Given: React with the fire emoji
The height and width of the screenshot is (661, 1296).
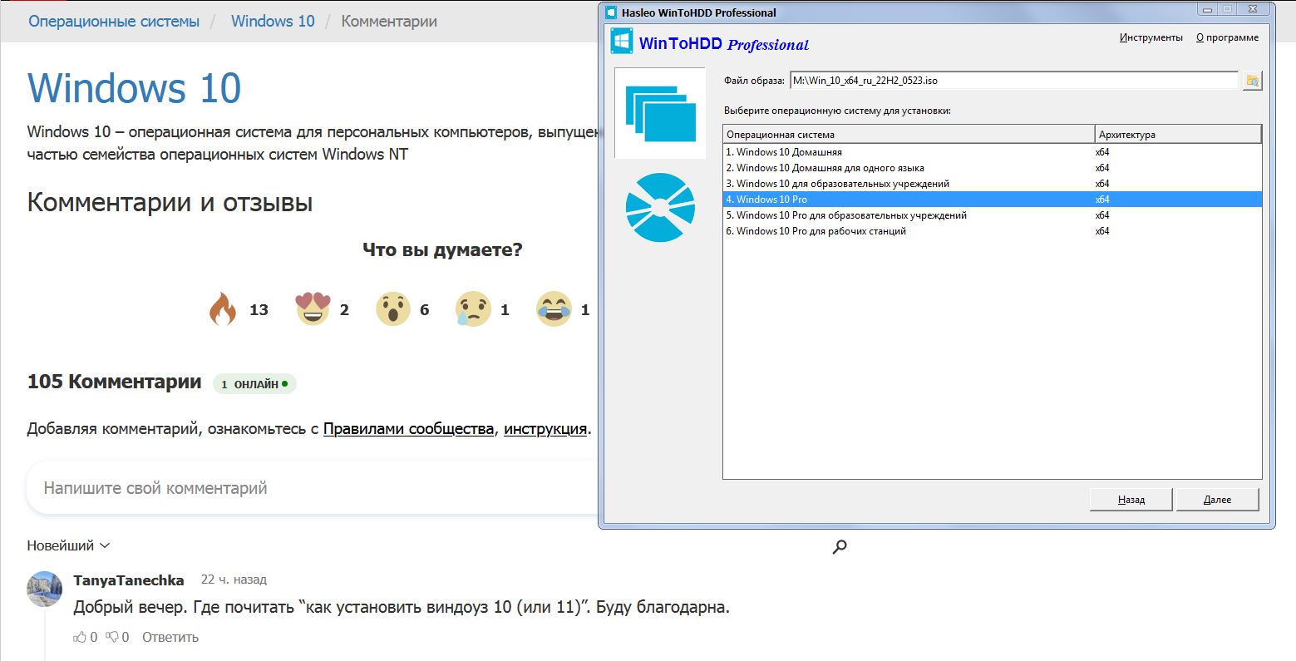Looking at the screenshot, I should tap(222, 309).
